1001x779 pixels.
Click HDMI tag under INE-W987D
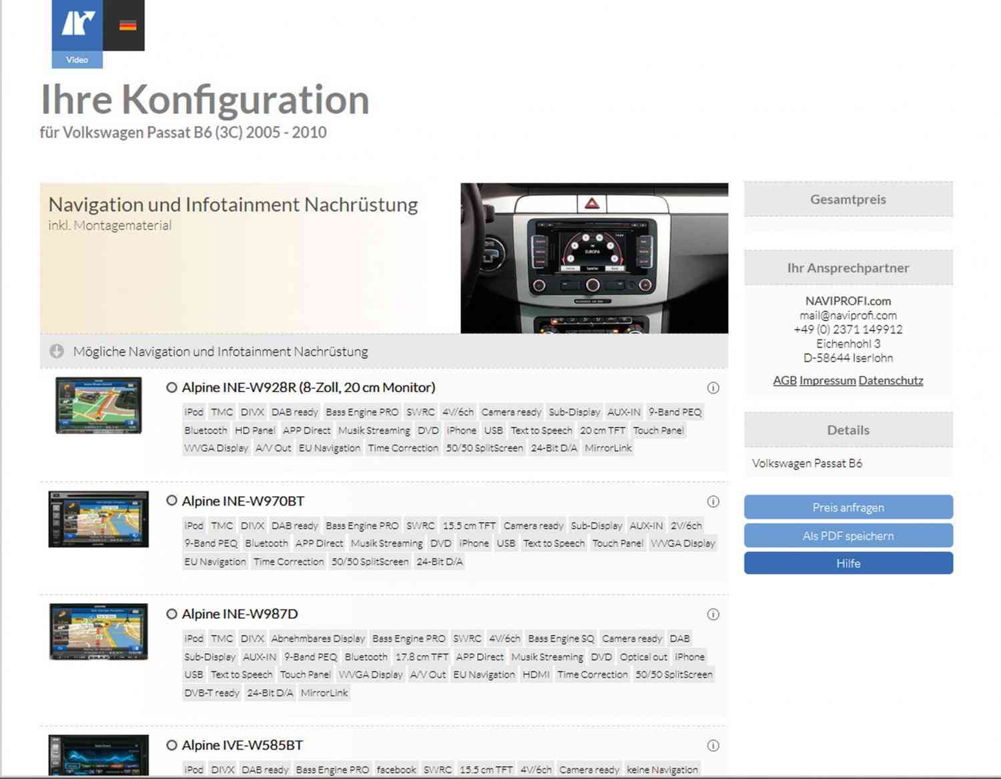[x=536, y=674]
